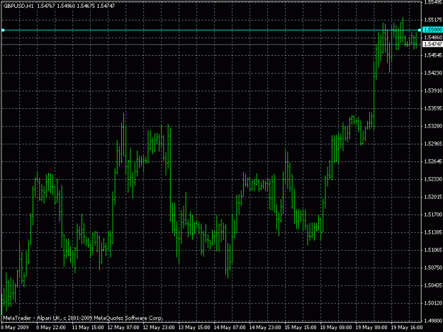The image size is (443, 332).
Task: Click the OHLC value 1.54960 in the header
Action: (x=66, y=6)
